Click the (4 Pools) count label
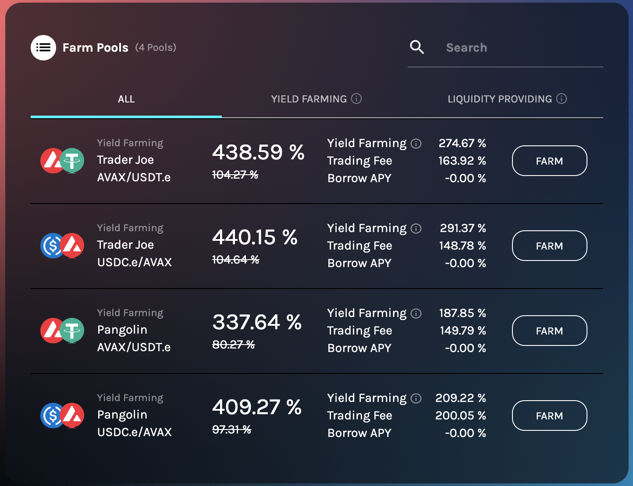 [x=156, y=48]
